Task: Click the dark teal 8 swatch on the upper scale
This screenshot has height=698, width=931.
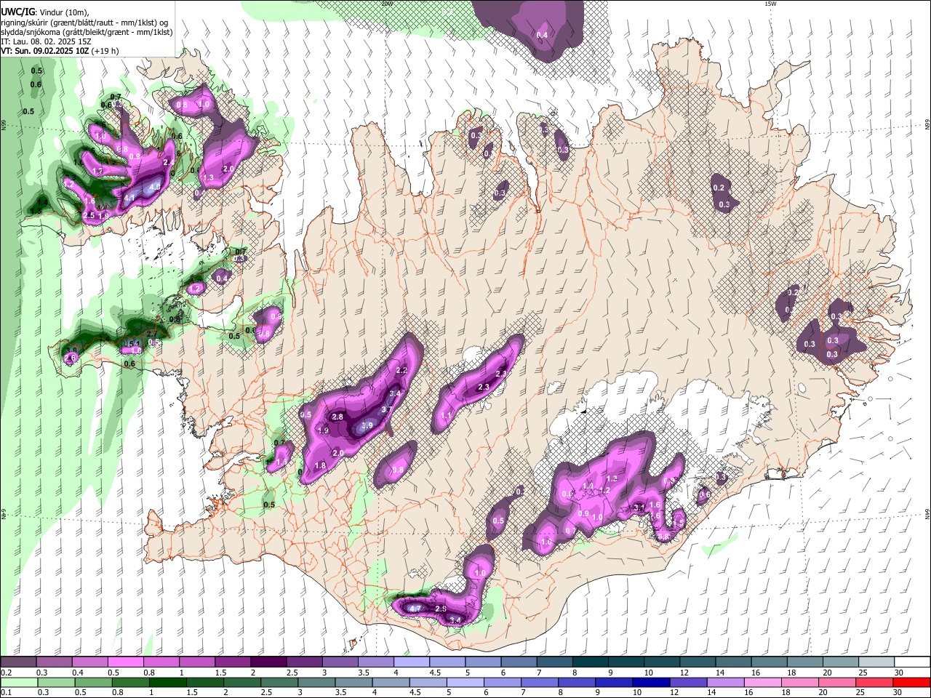Action: coord(591,662)
